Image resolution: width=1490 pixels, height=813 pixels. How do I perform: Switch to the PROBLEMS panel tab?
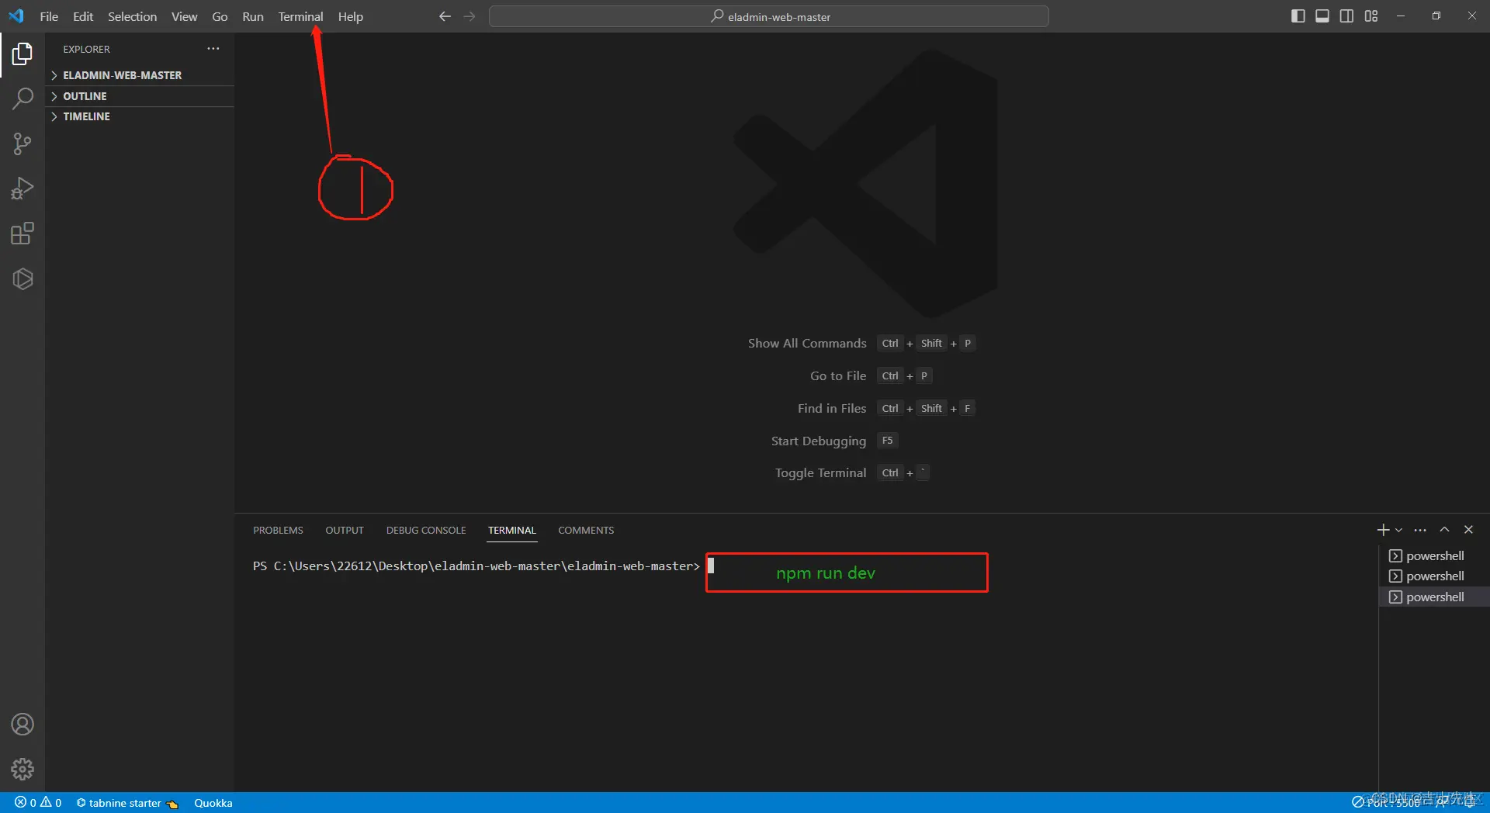(278, 531)
